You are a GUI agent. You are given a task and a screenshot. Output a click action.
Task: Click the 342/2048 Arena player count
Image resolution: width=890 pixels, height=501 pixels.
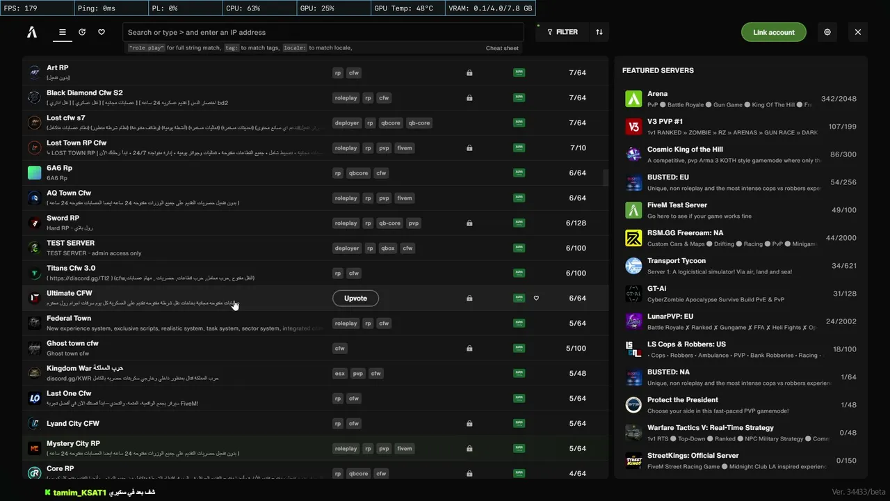tap(839, 99)
